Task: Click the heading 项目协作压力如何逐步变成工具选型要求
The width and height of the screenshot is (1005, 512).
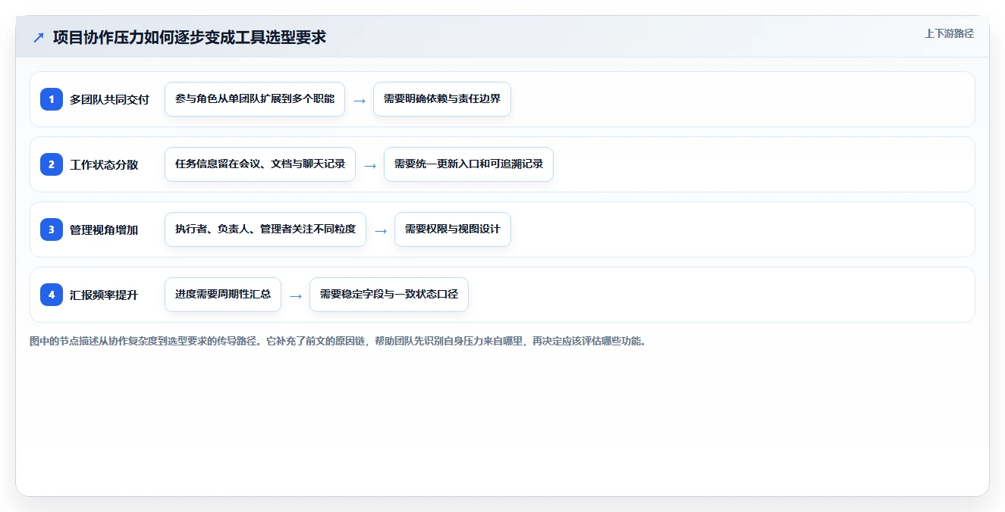Action: click(x=190, y=37)
